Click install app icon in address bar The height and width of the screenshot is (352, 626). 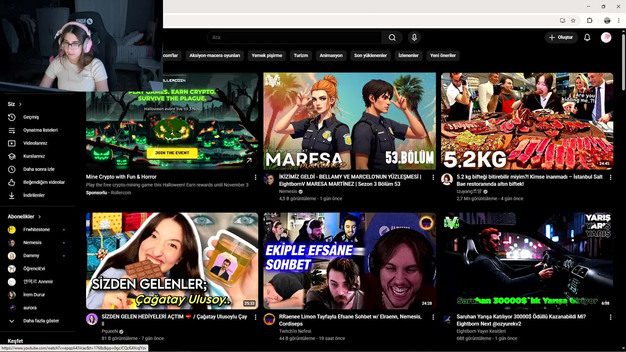click(x=562, y=21)
